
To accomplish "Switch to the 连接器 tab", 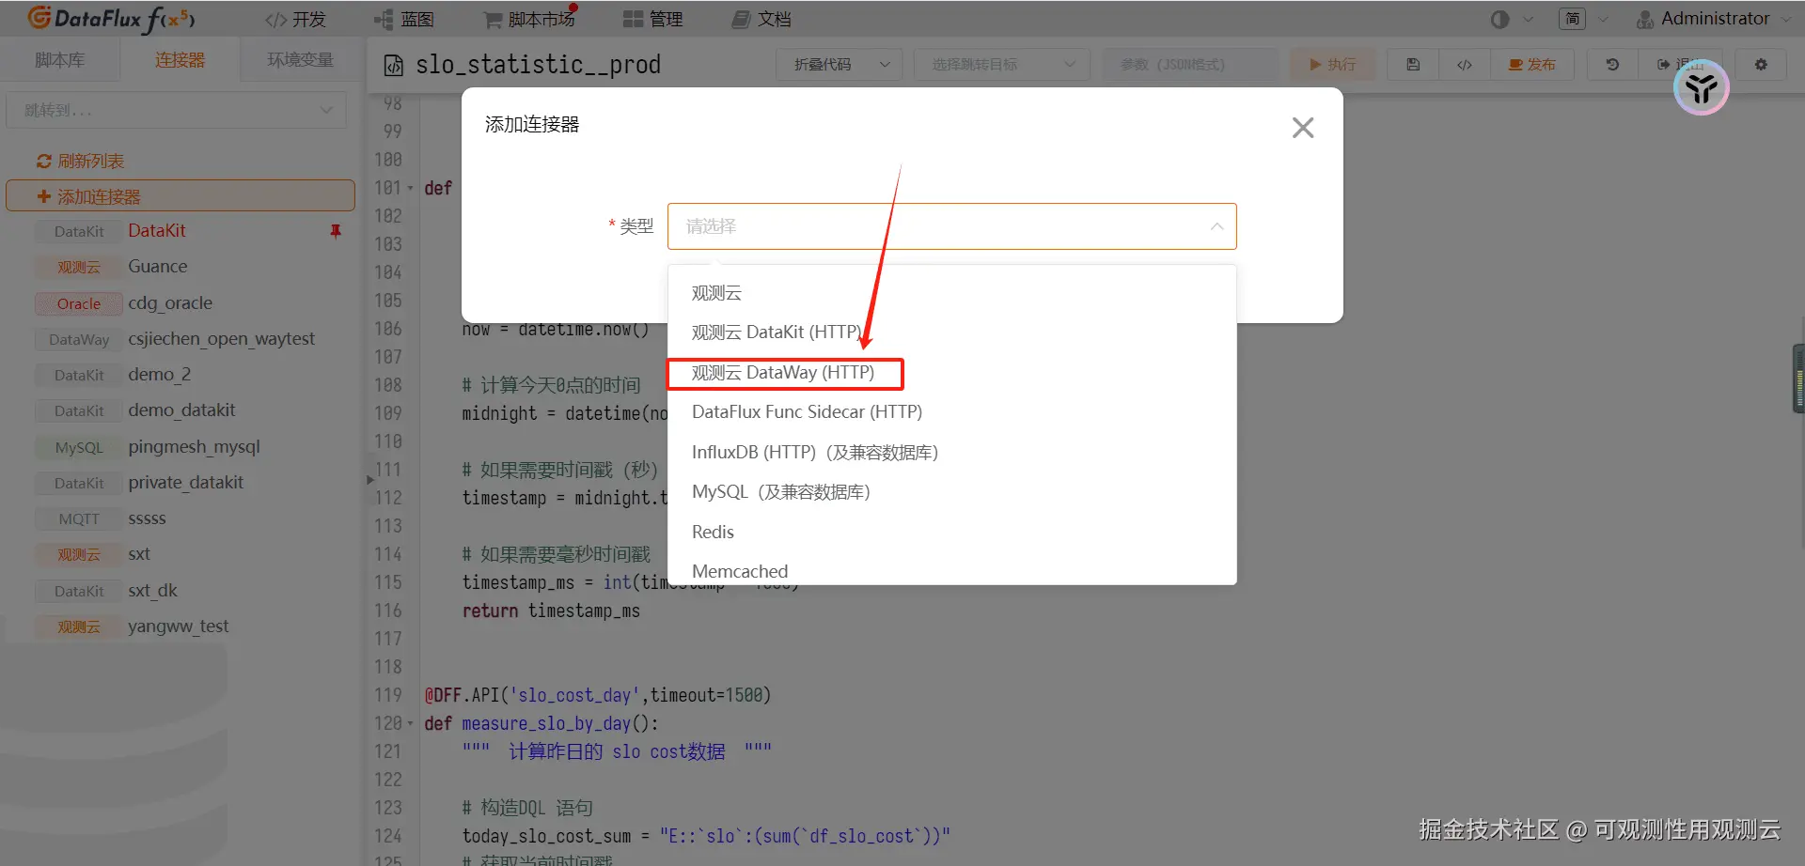I will (x=180, y=60).
